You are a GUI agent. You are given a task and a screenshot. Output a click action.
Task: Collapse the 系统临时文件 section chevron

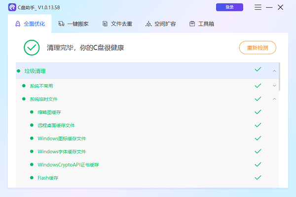point(274,99)
